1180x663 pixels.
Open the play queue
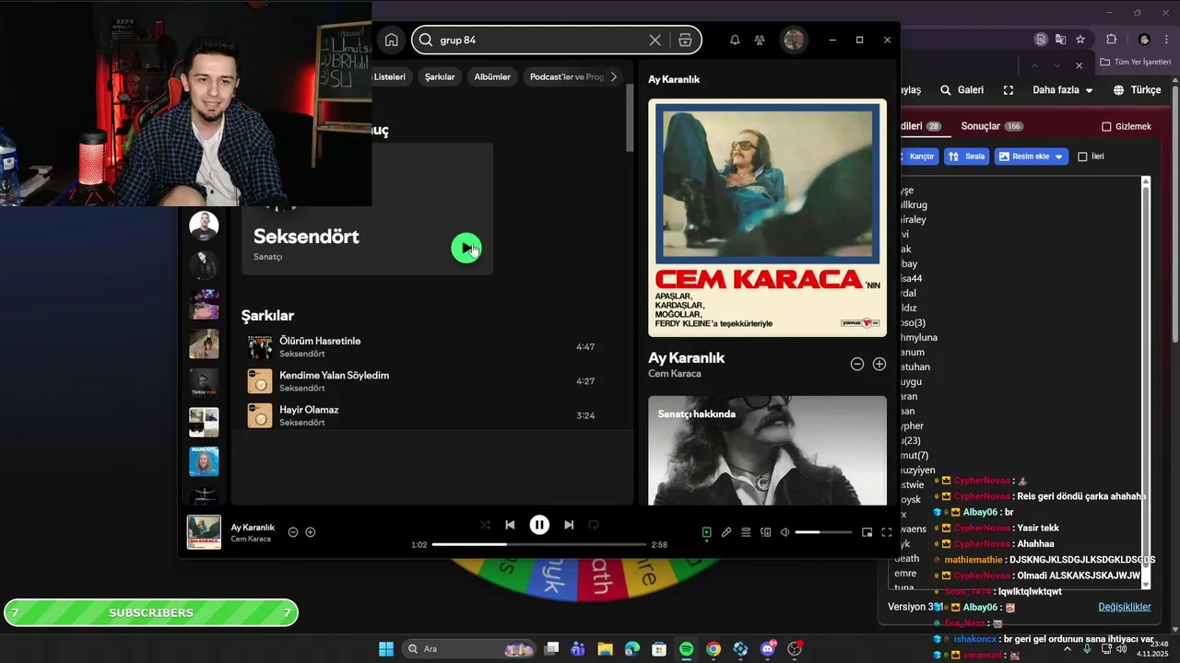(746, 532)
